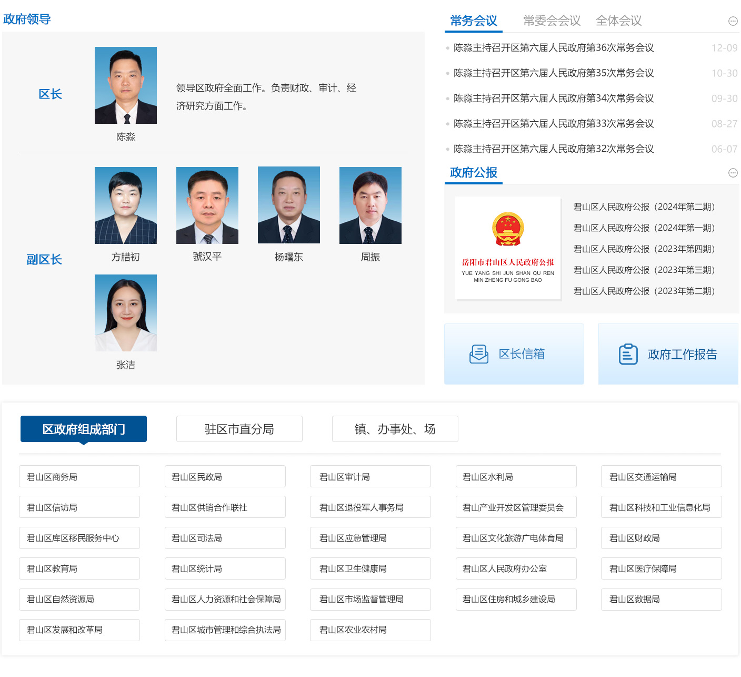741x677 pixels.
Task: Switch to the 常委会会议 tab
Action: point(552,21)
